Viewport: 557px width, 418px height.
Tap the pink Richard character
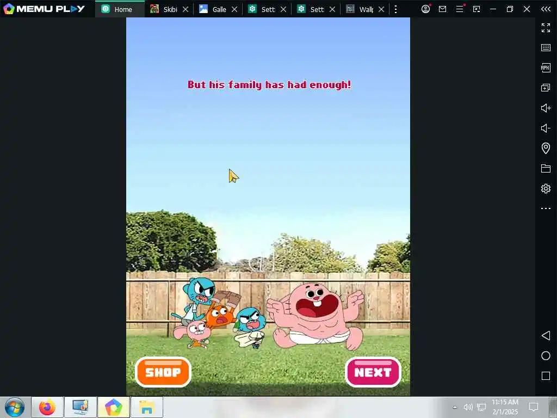click(315, 316)
